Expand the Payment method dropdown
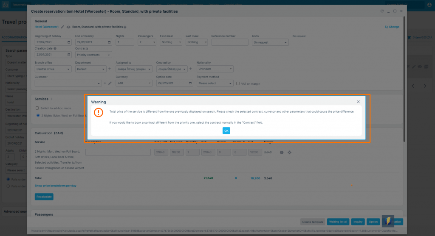This screenshot has height=236, width=435. click(x=215, y=83)
